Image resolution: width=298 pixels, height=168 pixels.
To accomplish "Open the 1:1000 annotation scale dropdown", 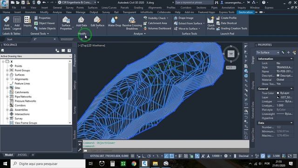I will pyautogui.click(x=217, y=156).
